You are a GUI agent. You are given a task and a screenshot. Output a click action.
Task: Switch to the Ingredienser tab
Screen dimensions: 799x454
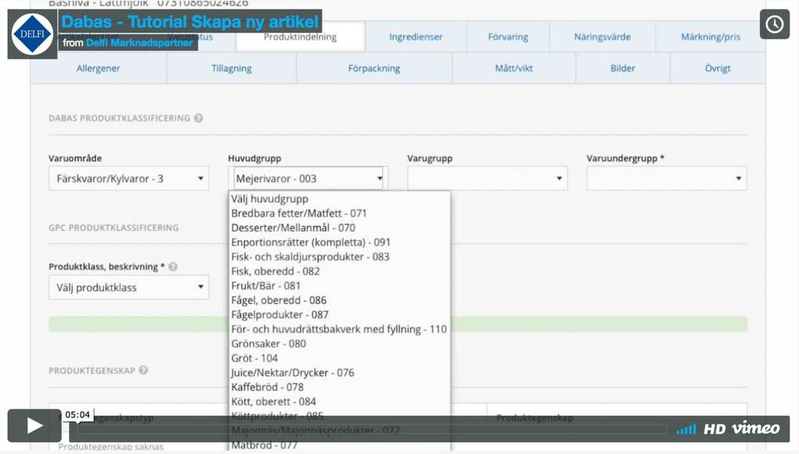[416, 37]
